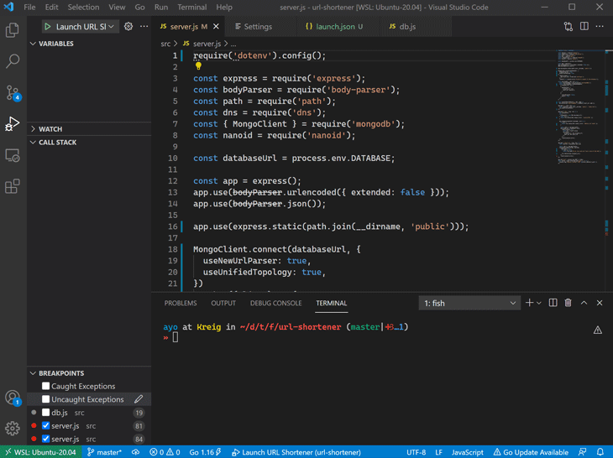Click the code minimap overview

point(580,107)
